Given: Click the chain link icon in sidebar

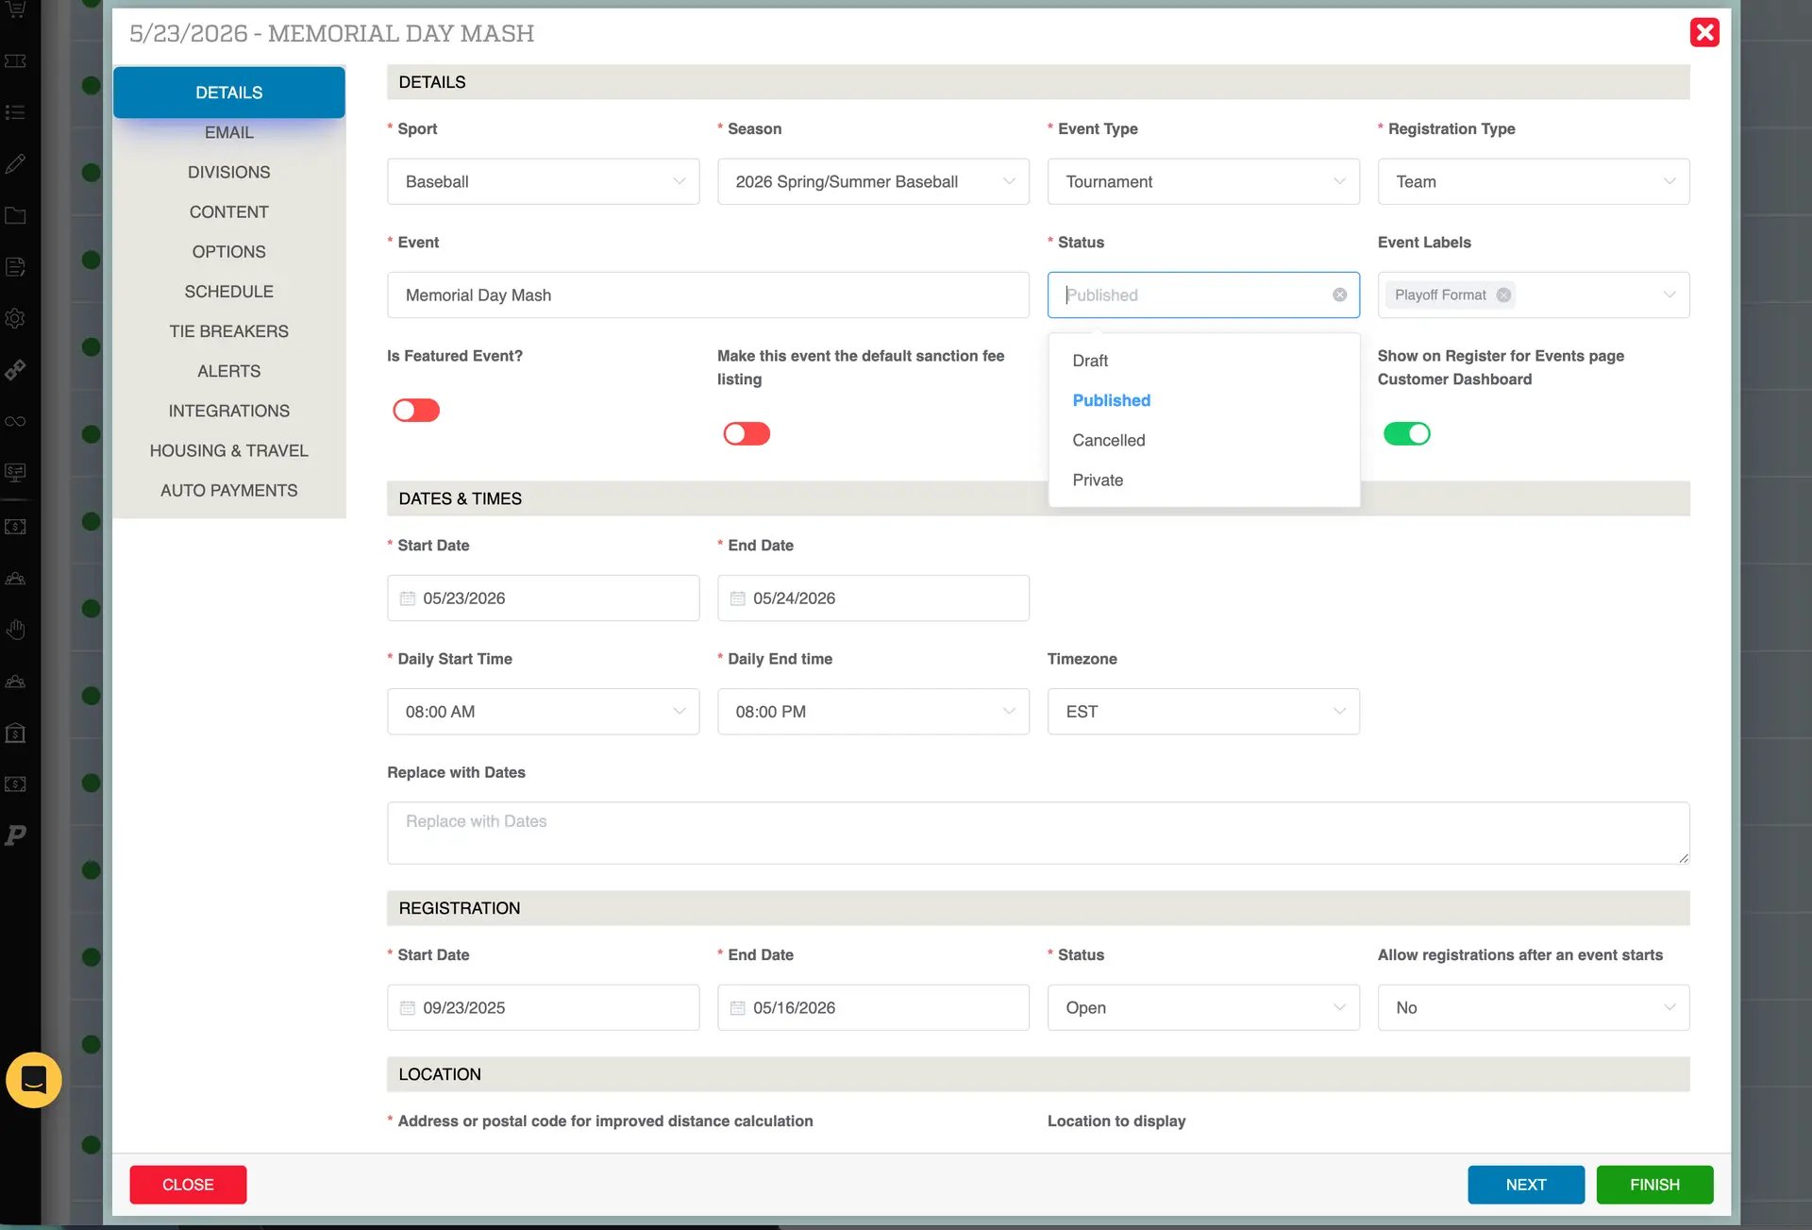Looking at the screenshot, I should (15, 369).
